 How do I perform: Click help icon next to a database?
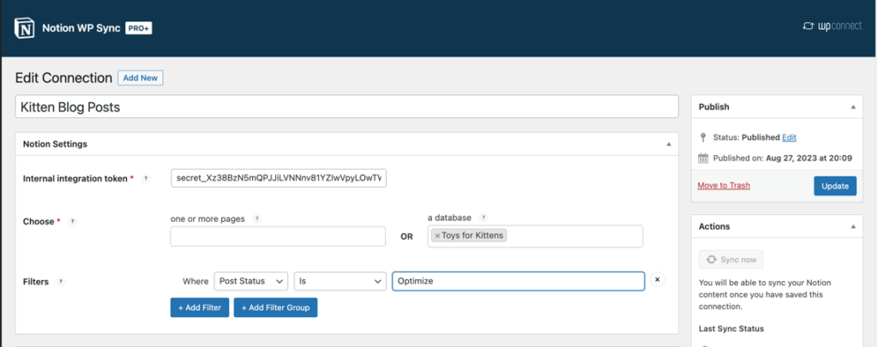pyautogui.click(x=484, y=218)
